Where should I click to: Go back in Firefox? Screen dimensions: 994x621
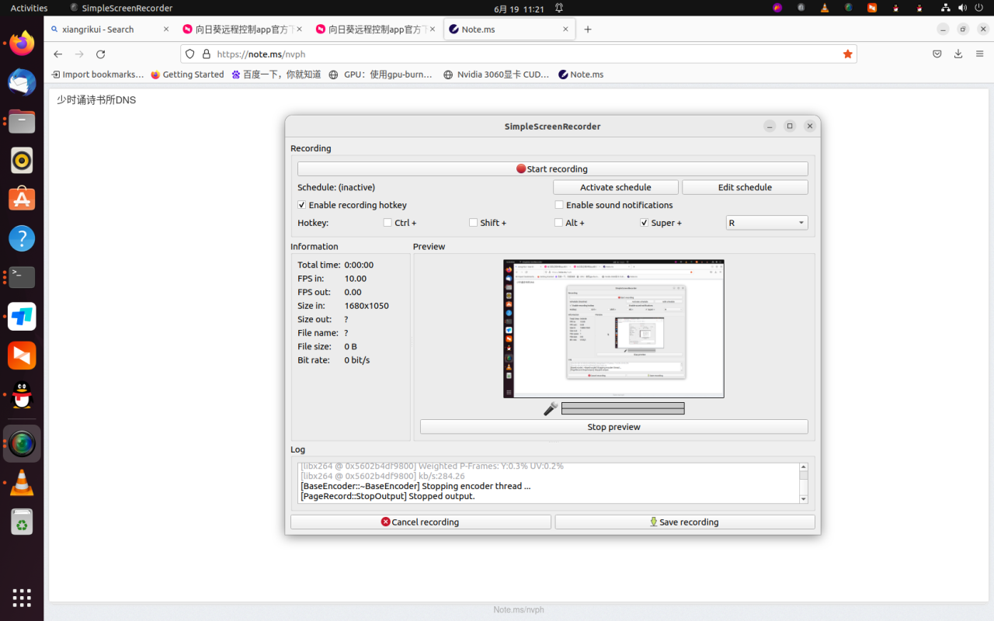point(57,54)
